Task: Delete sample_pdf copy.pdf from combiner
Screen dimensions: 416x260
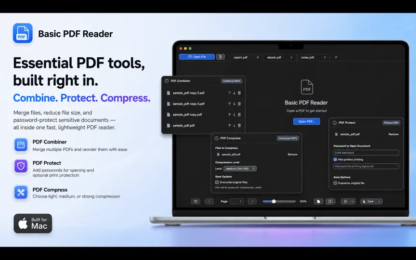Action: 239,115
